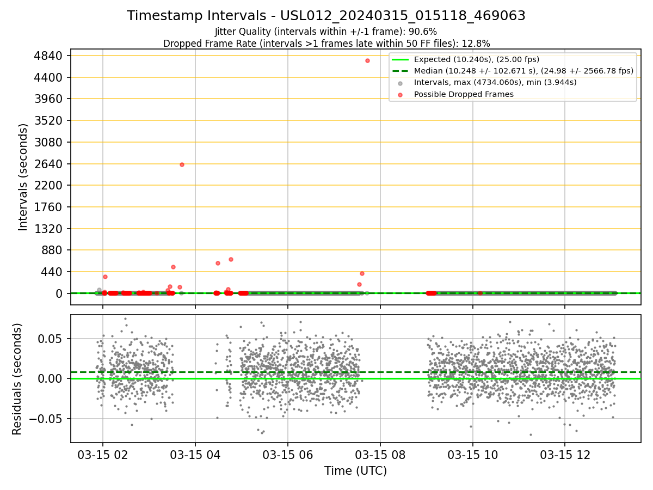Click the 880 y-axis tick label

point(52,250)
